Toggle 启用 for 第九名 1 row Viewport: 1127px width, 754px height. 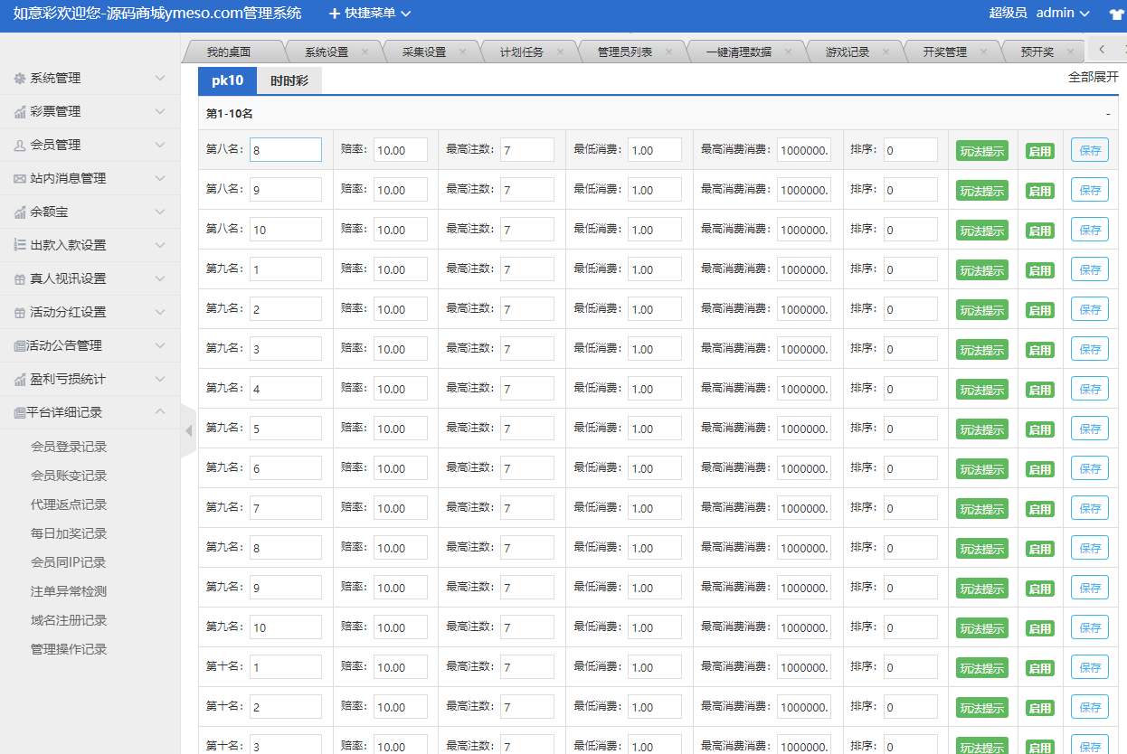[1040, 270]
